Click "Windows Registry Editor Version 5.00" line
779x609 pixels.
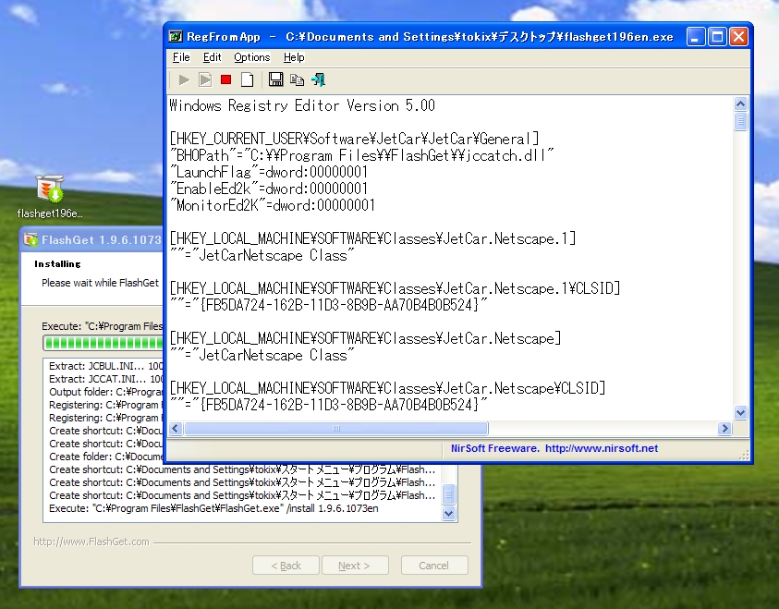pyautogui.click(x=302, y=105)
